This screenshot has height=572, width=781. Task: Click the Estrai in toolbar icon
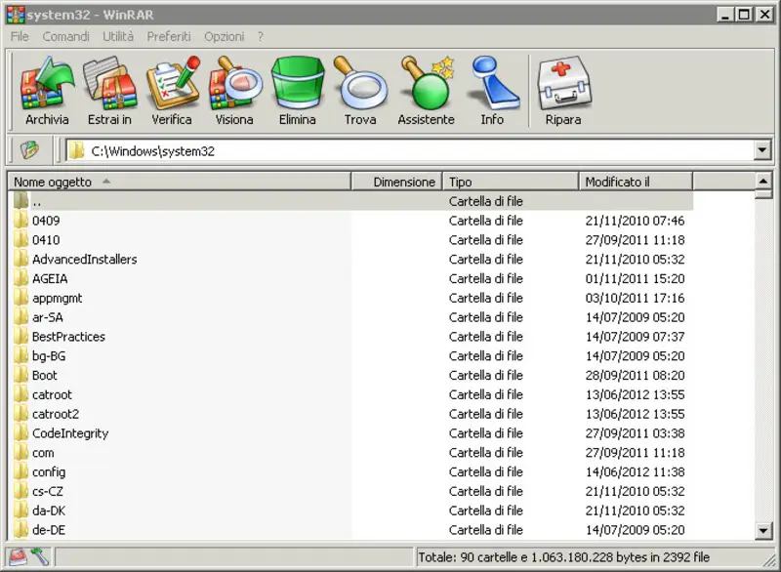point(109,90)
